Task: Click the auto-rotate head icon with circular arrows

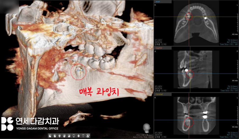Action: 88,136
